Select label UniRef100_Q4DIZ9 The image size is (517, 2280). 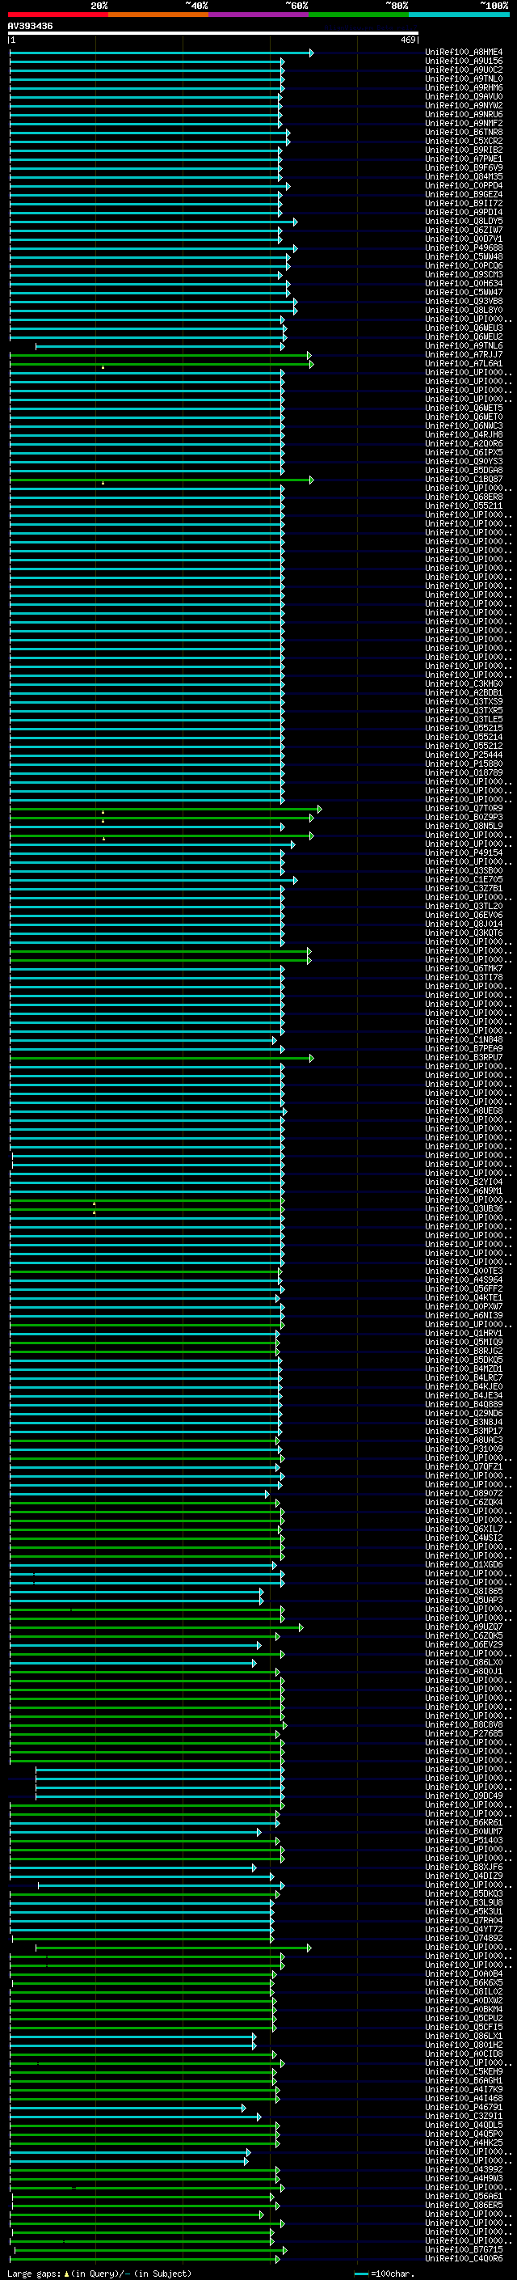point(464,1876)
